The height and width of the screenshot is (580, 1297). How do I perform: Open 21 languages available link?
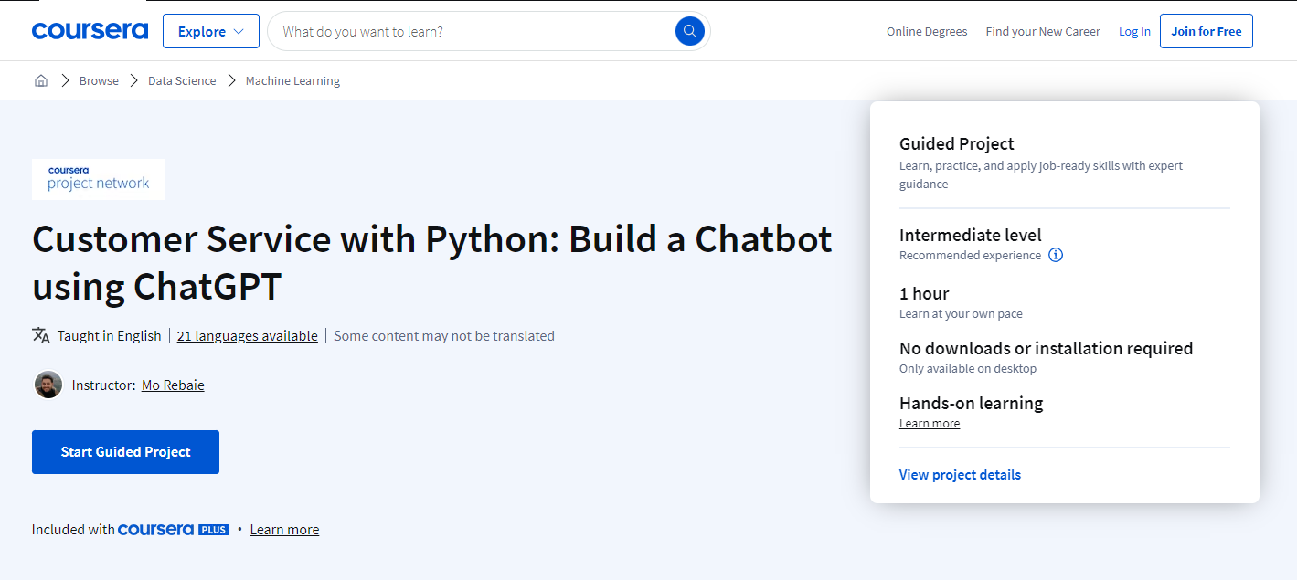click(248, 335)
